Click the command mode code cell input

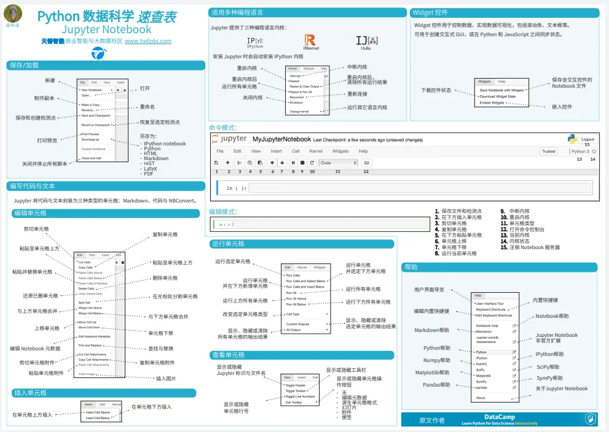[x=420, y=188]
